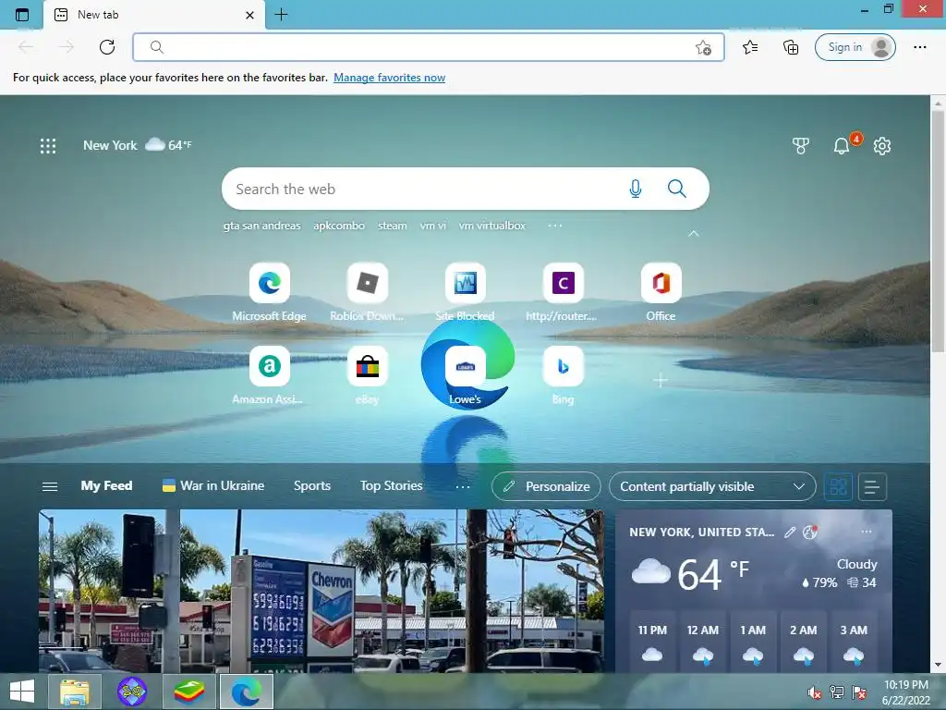Viewport: 946px width, 710px height.
Task: Switch feed to grid layout view
Action: (x=838, y=486)
